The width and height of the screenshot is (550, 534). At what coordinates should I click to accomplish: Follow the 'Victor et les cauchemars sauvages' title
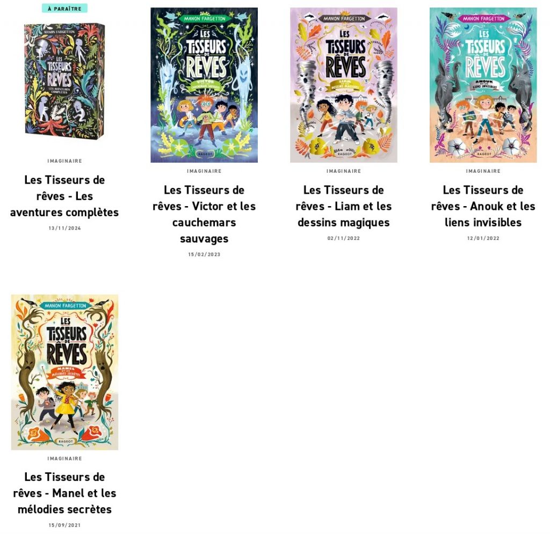[x=204, y=214]
